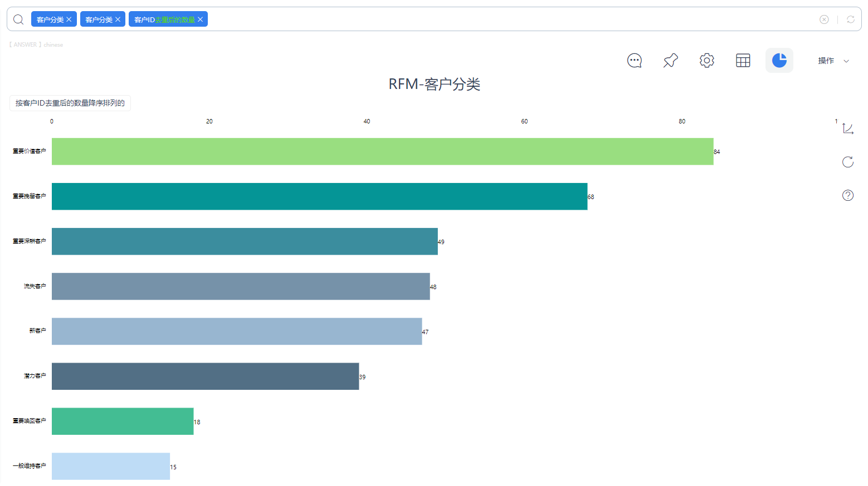Switch to table view using the grid icon

pos(743,60)
